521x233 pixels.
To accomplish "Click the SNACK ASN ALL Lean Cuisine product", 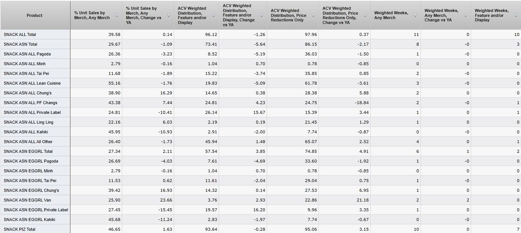I will click(x=32, y=83).
